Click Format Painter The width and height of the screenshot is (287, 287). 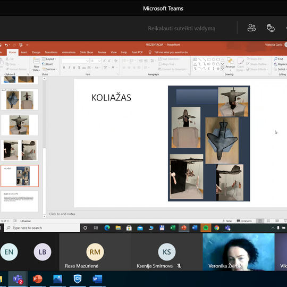coord(16,69)
